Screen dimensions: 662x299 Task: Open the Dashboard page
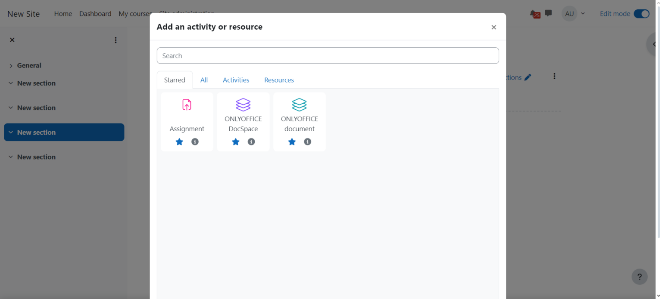[95, 14]
